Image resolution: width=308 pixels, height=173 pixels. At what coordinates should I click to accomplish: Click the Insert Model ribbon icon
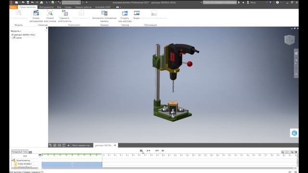[x=18, y=13]
